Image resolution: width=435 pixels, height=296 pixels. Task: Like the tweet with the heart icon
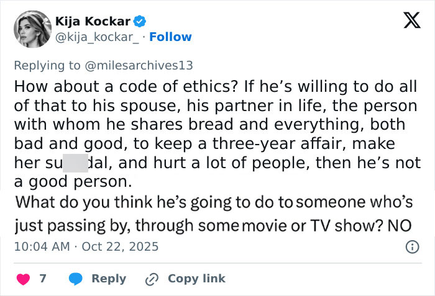coord(23,279)
